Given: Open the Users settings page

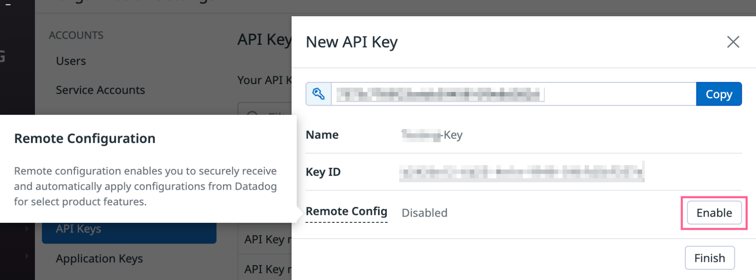Looking at the screenshot, I should [71, 61].
